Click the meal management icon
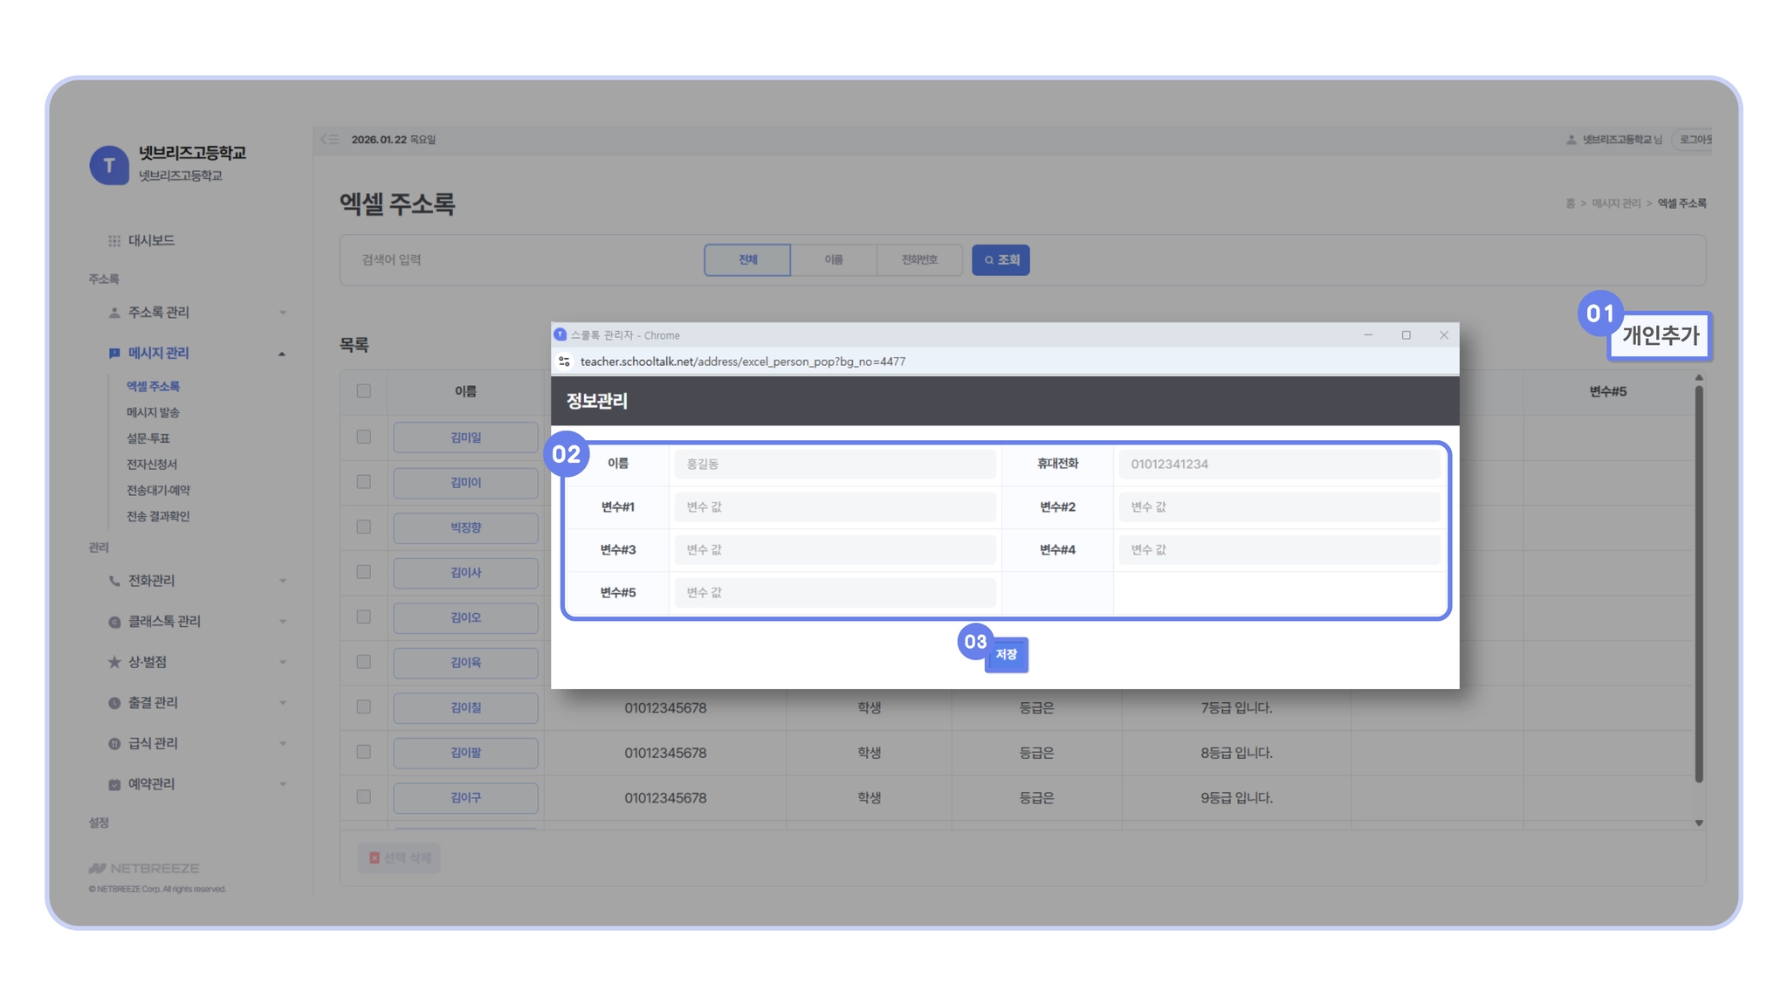This screenshot has width=1788, height=1006. tap(114, 743)
